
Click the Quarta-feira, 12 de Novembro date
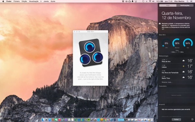(176, 16)
